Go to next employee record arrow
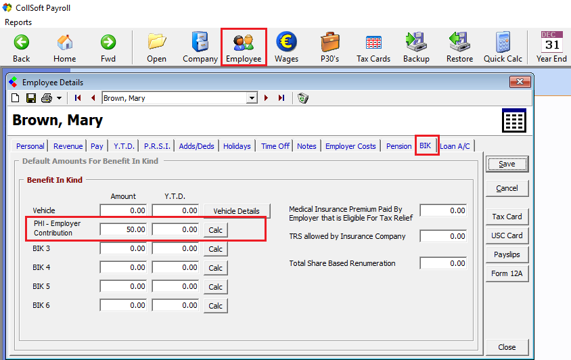This screenshot has width=571, height=360. pyautogui.click(x=267, y=98)
